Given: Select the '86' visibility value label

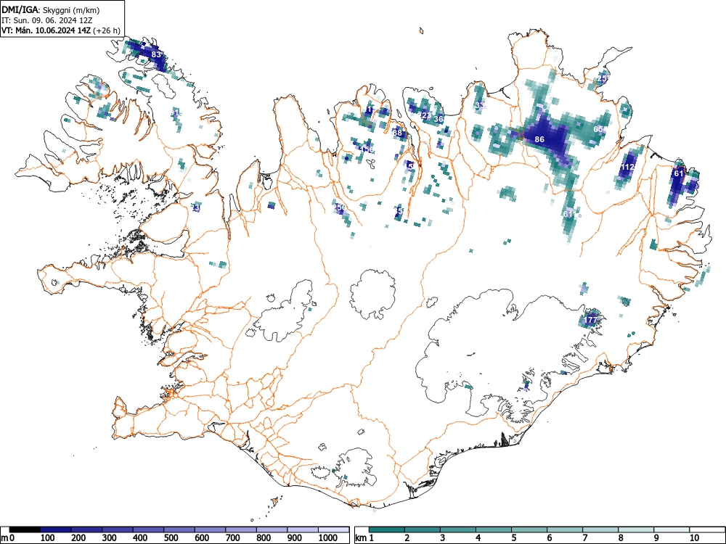Looking at the screenshot, I should coord(539,139).
